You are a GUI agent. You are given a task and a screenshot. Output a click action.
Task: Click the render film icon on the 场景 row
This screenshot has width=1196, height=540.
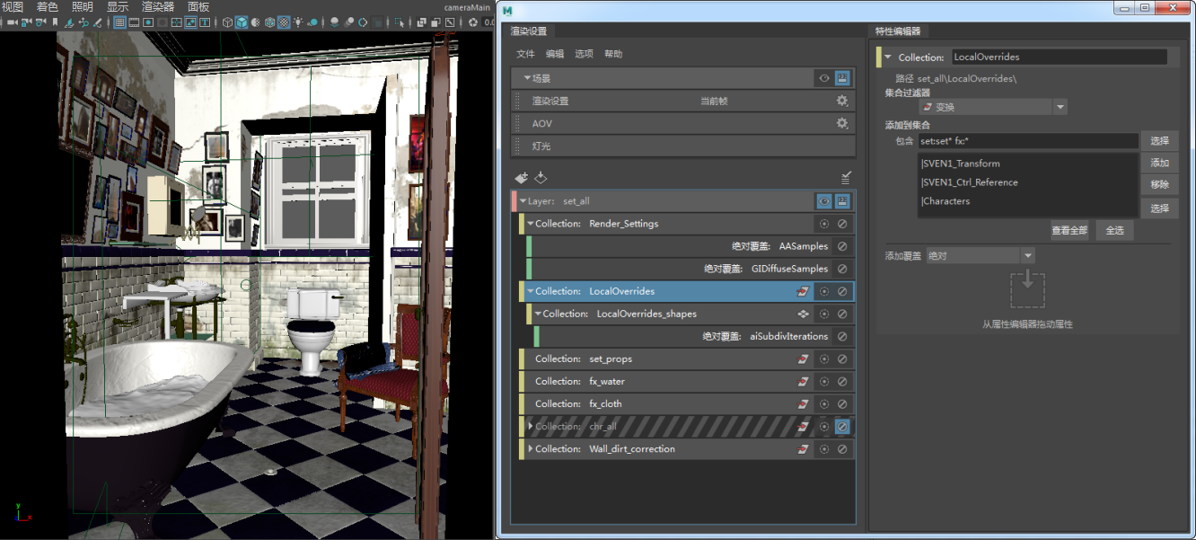pyautogui.click(x=842, y=78)
